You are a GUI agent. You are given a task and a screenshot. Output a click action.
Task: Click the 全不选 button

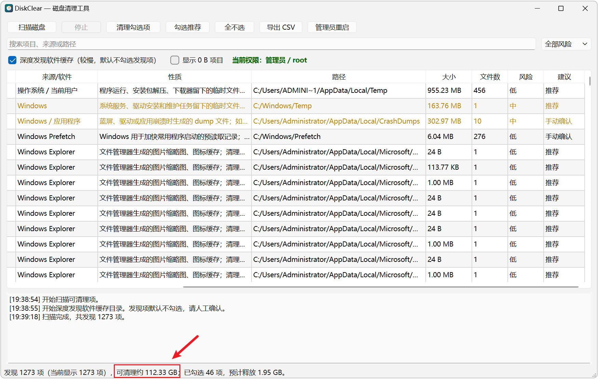pos(234,27)
